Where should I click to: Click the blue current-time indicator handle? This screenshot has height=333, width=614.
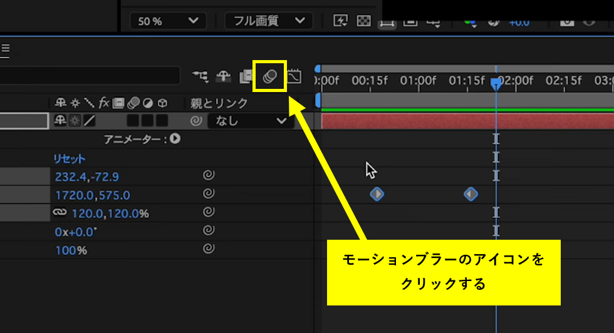pos(496,83)
